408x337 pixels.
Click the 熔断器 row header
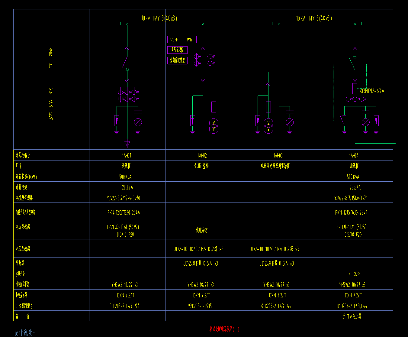click(x=20, y=263)
